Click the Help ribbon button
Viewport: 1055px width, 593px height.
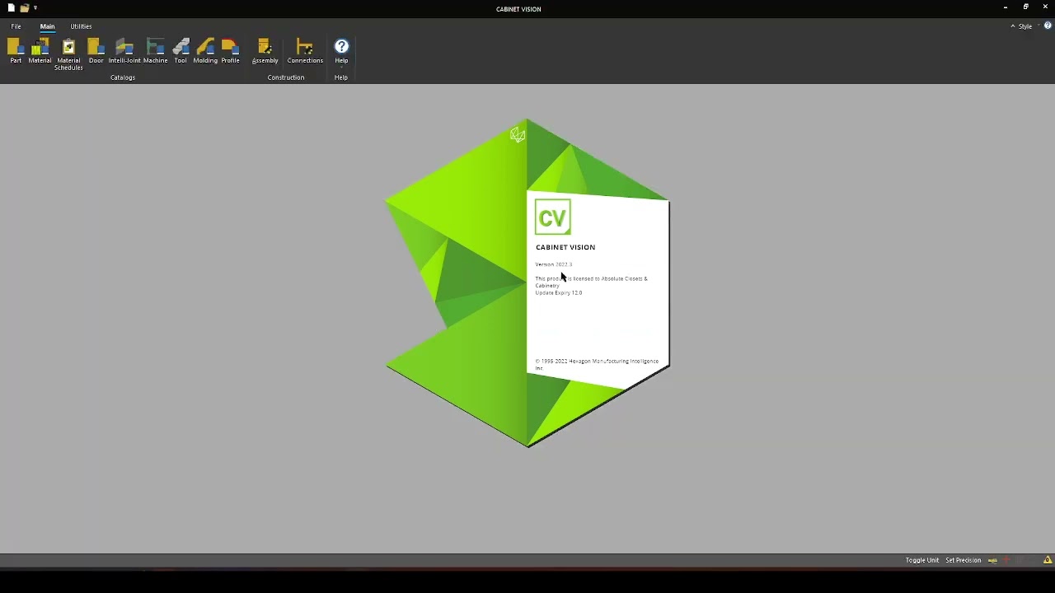coord(341,51)
